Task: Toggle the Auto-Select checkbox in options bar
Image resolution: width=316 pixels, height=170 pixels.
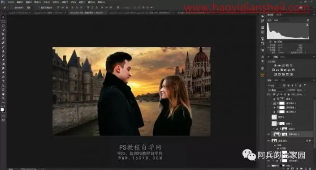Action: pos(13,8)
